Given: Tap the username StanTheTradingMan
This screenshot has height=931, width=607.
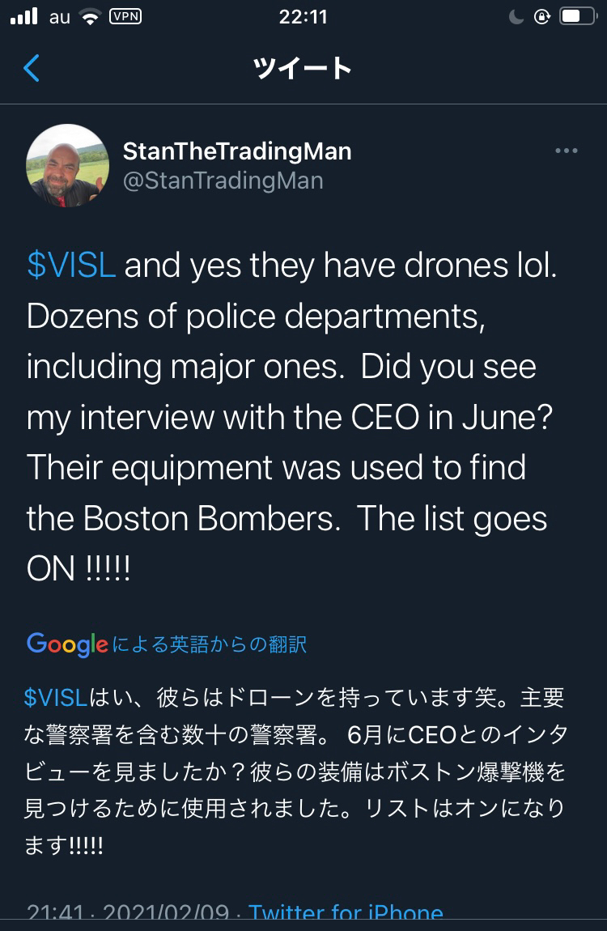Looking at the screenshot, I should point(237,151).
